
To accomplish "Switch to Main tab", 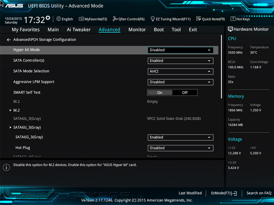I will coord(53,30).
